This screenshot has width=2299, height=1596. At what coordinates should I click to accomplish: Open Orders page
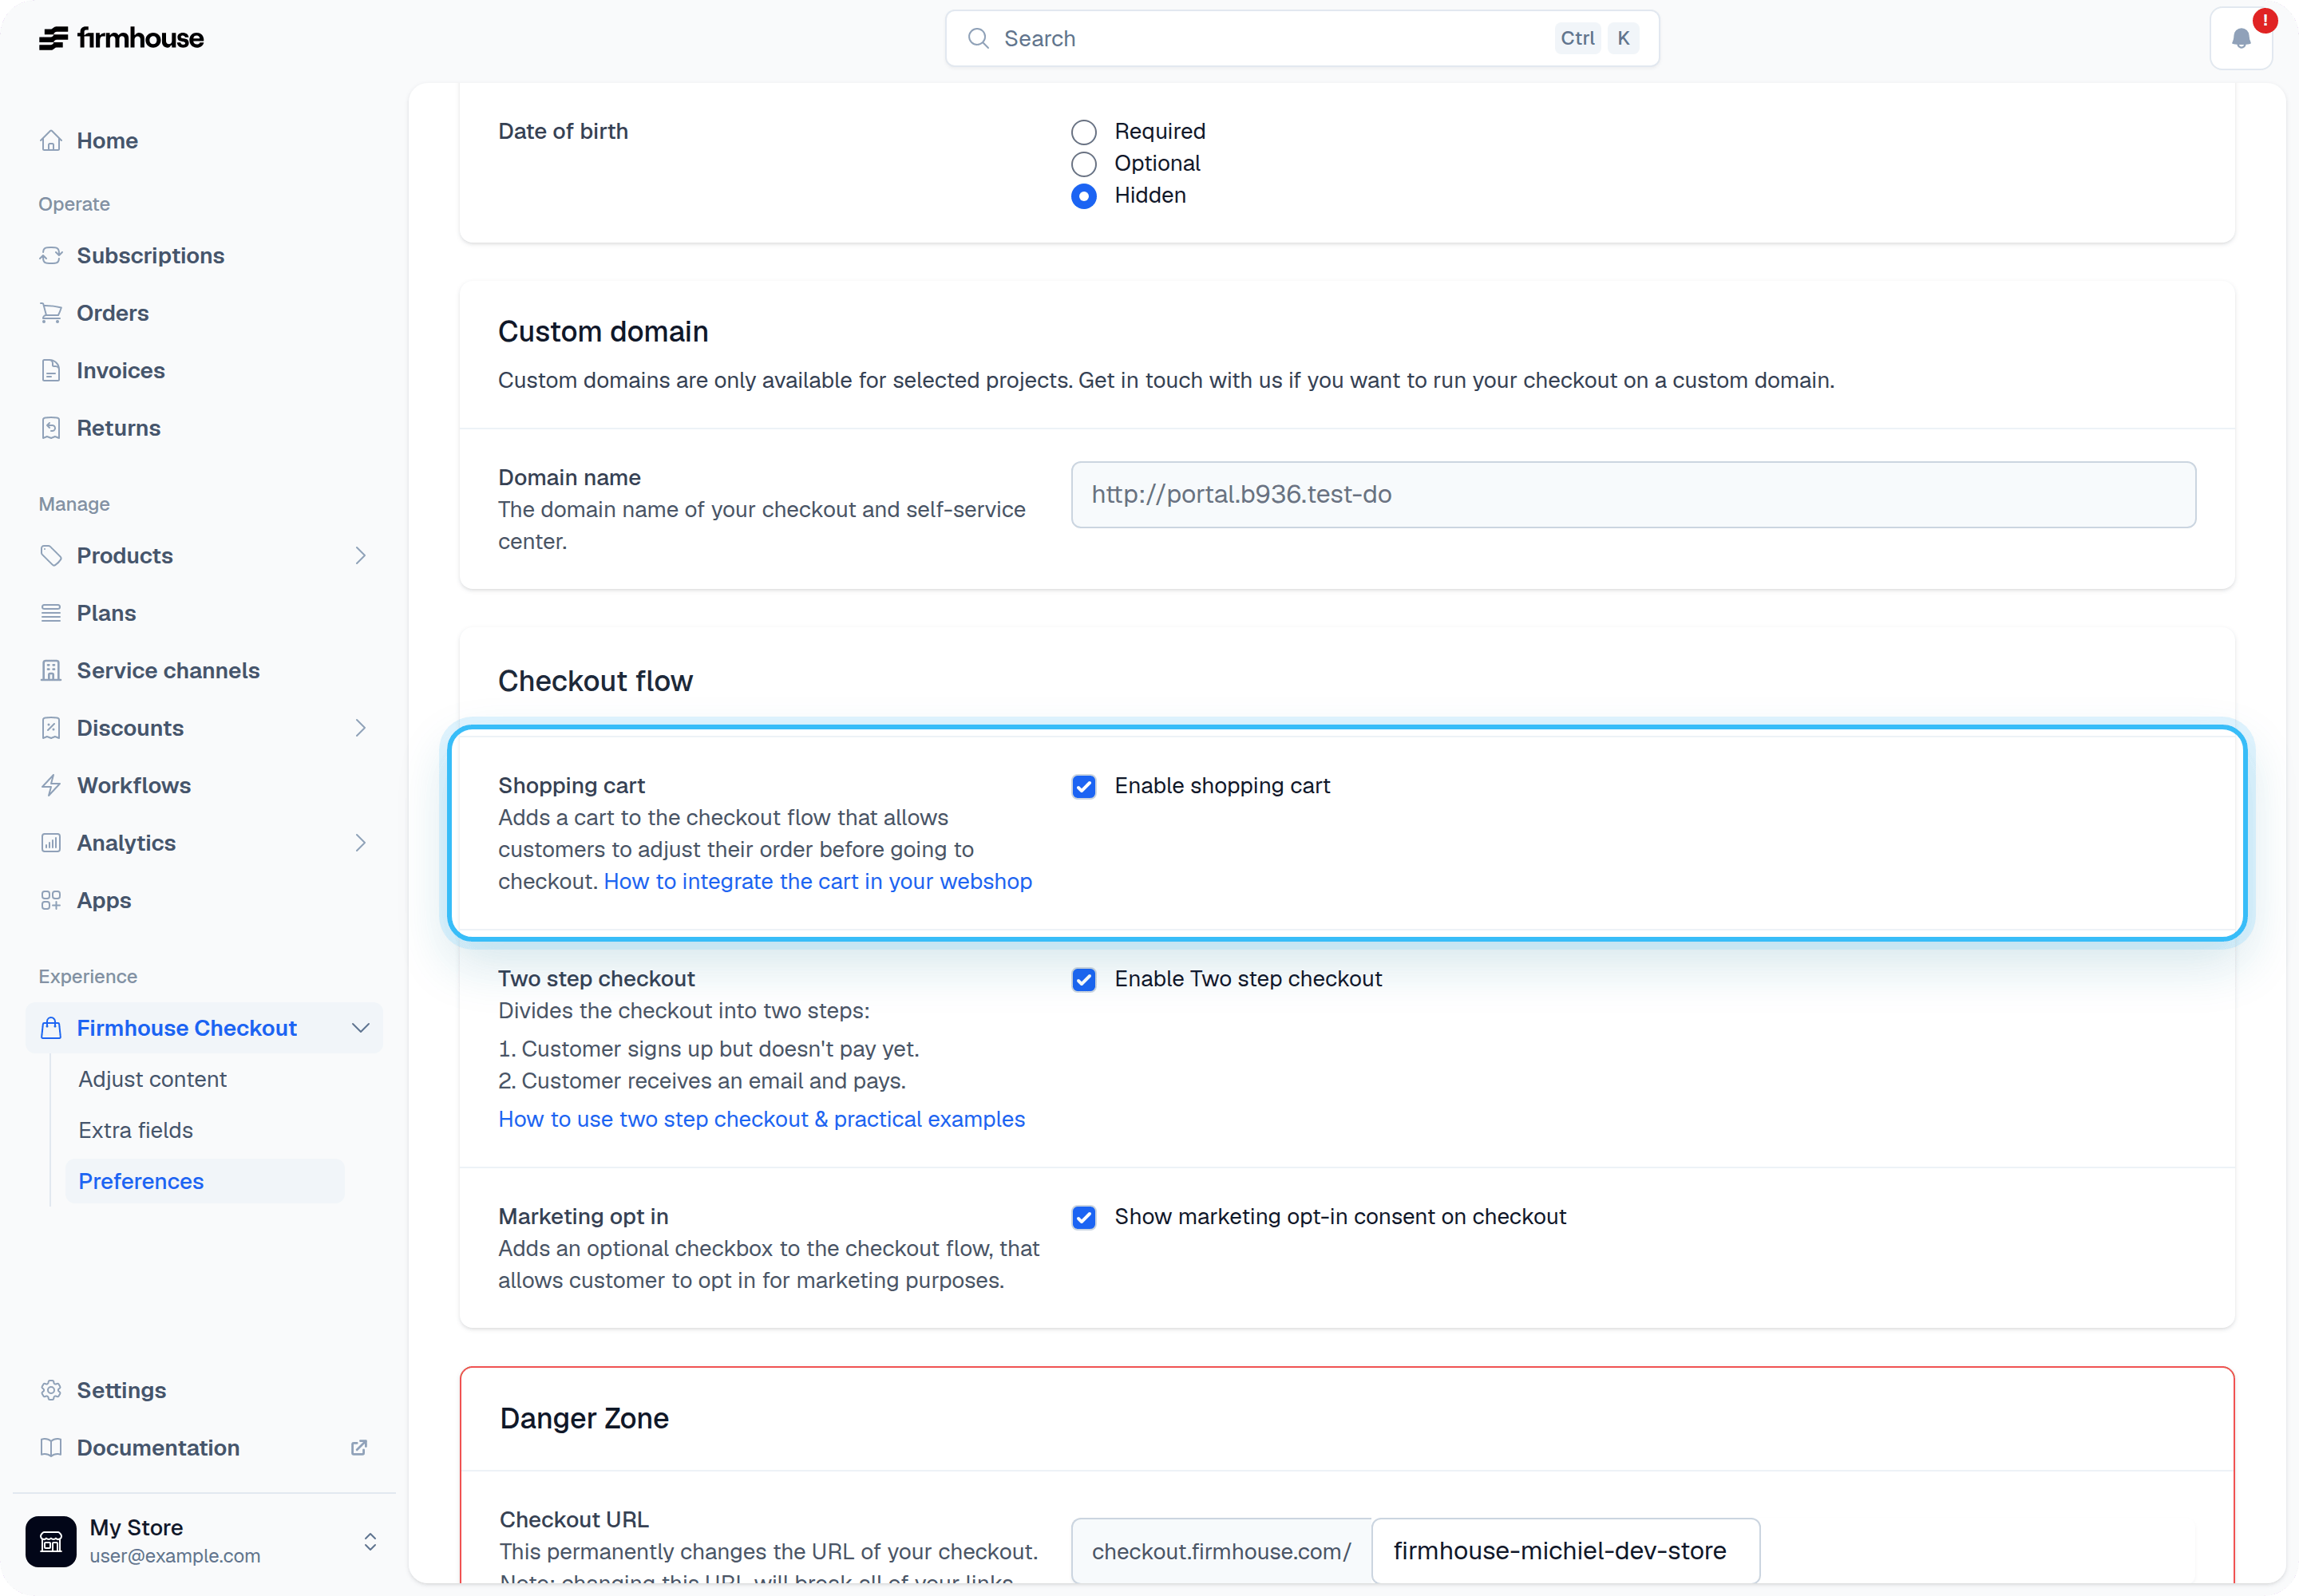204,313
